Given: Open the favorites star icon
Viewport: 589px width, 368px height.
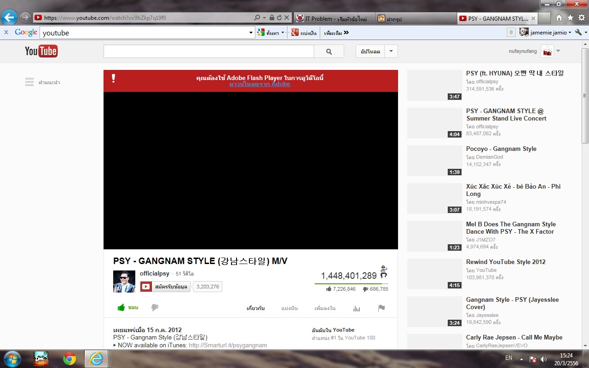Looking at the screenshot, I should point(570,18).
